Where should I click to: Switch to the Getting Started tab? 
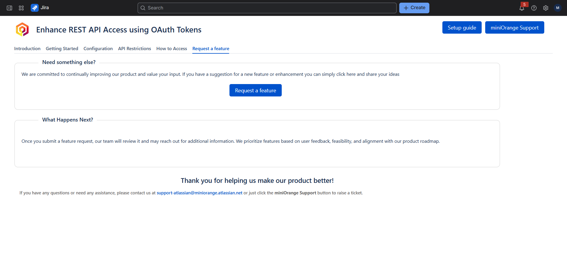click(x=62, y=48)
